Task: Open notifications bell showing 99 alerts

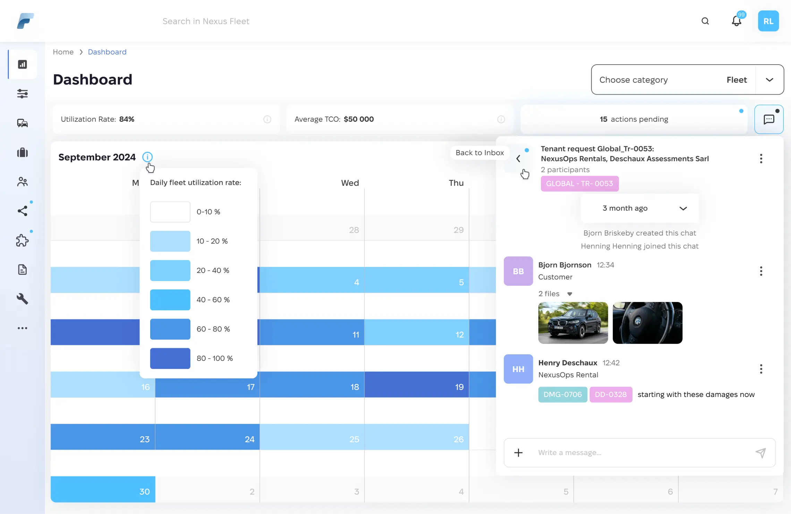Action: tap(737, 21)
